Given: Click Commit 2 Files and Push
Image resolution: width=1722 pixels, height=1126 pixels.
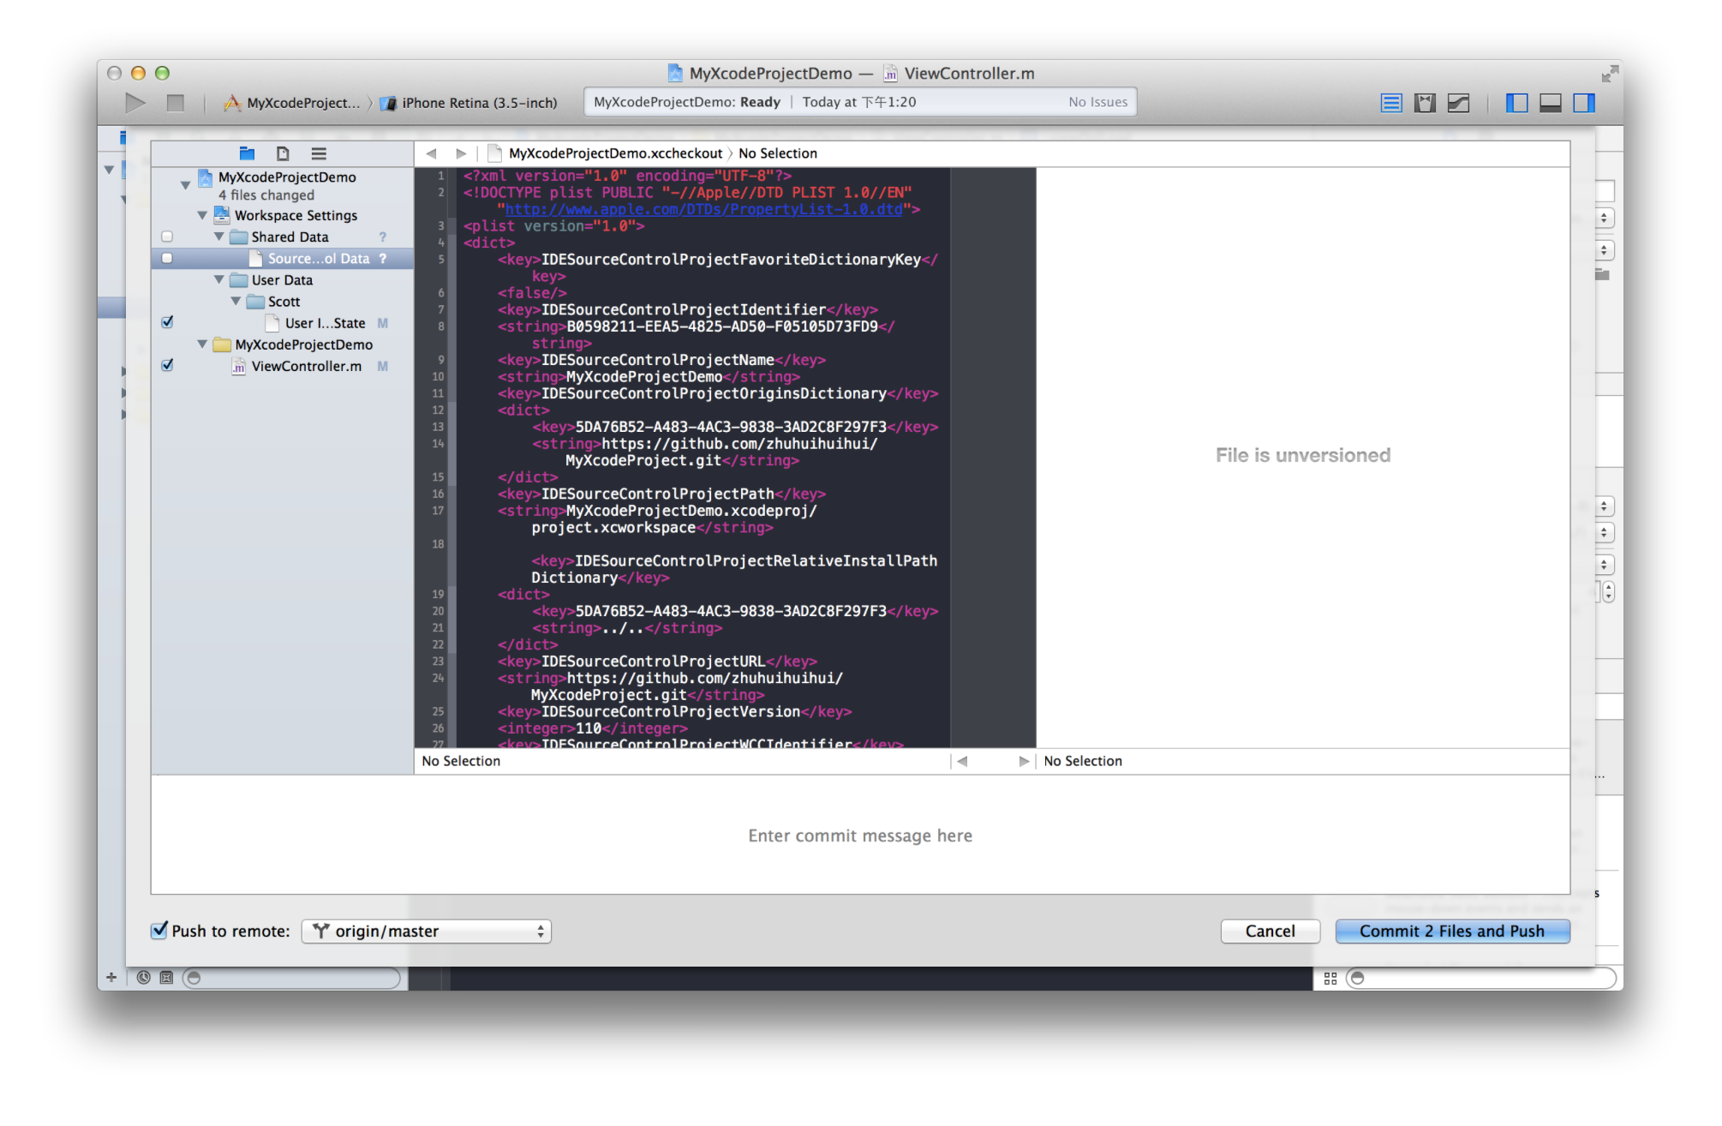Looking at the screenshot, I should pyautogui.click(x=1452, y=931).
